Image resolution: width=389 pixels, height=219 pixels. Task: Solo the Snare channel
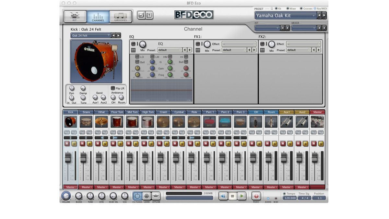[89, 144]
